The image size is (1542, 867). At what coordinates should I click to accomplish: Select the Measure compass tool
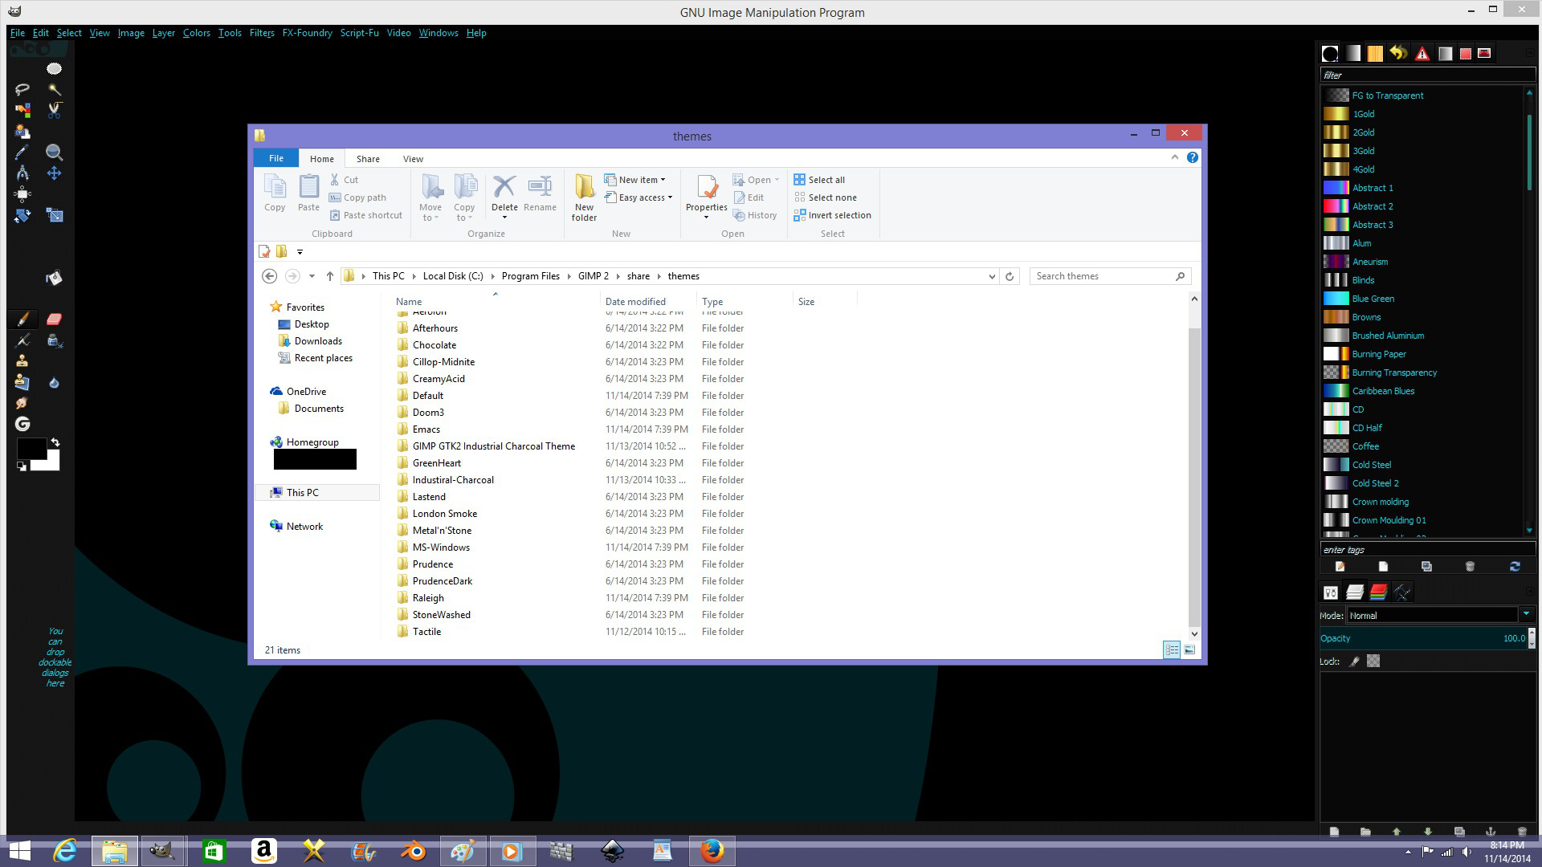click(x=22, y=173)
